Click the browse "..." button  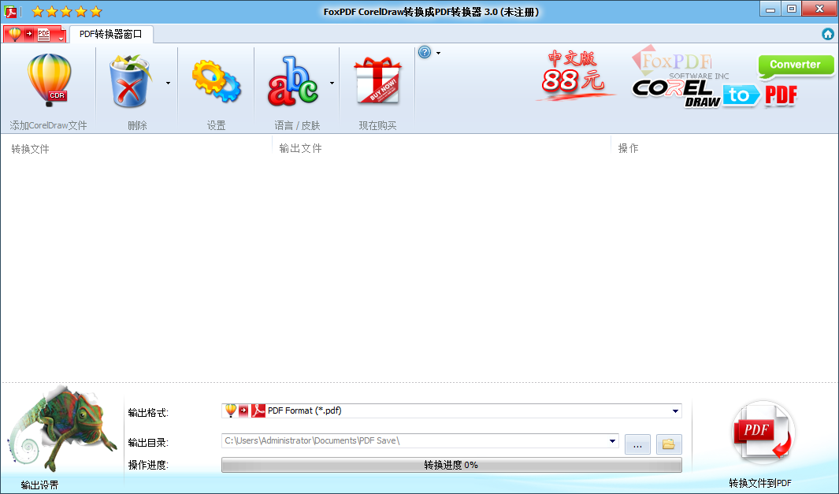(637, 444)
